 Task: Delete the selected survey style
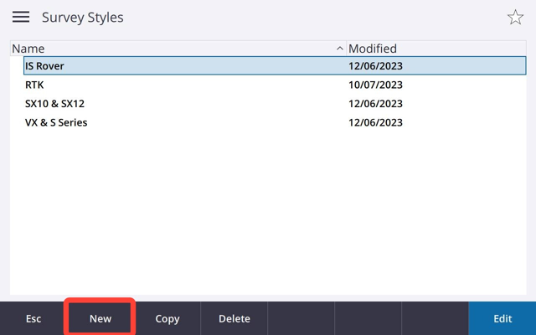[234, 318]
